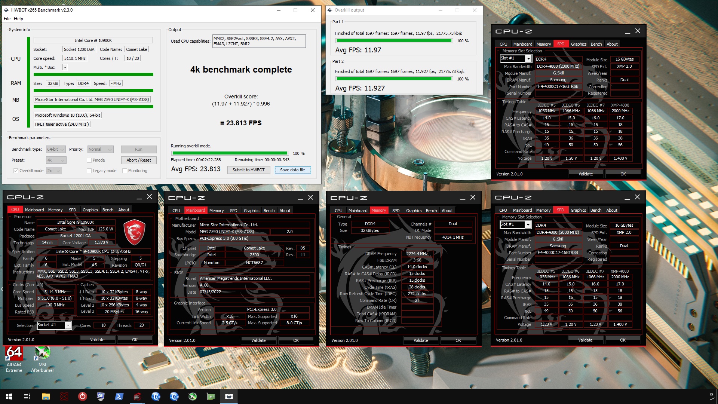Click the HWBOT x265 taskbar icon
This screenshot has width=718, height=404.
pos(229,397)
